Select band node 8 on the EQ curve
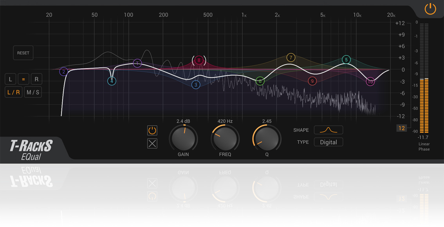The height and width of the screenshot is (227, 444). pos(199,60)
